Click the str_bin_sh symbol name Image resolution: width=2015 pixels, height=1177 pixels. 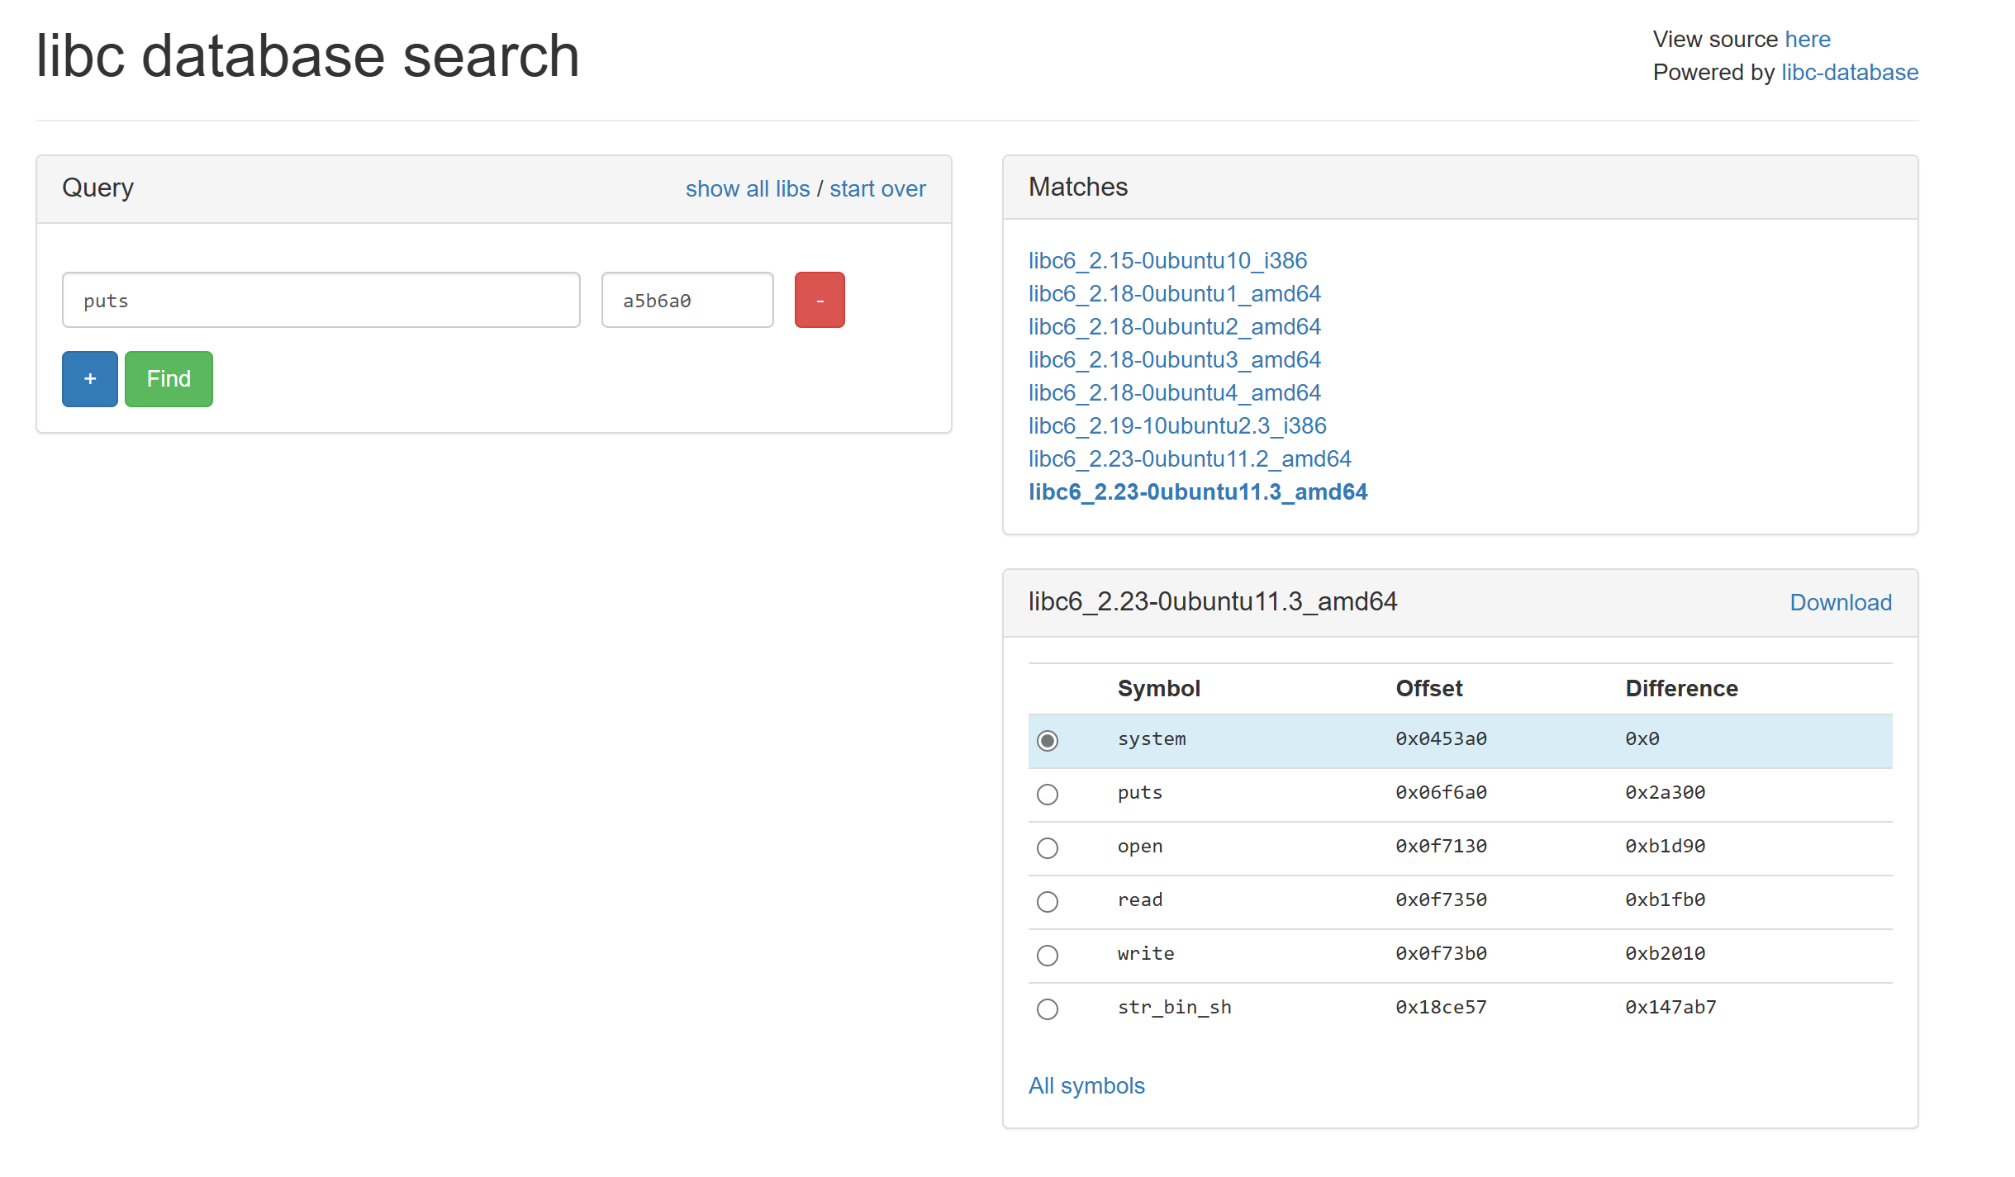1174,1007
